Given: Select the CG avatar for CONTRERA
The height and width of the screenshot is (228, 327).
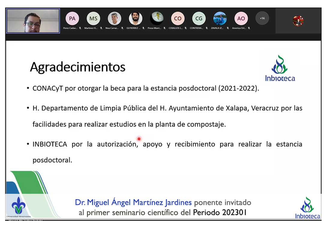Looking at the screenshot, I should click(x=199, y=19).
